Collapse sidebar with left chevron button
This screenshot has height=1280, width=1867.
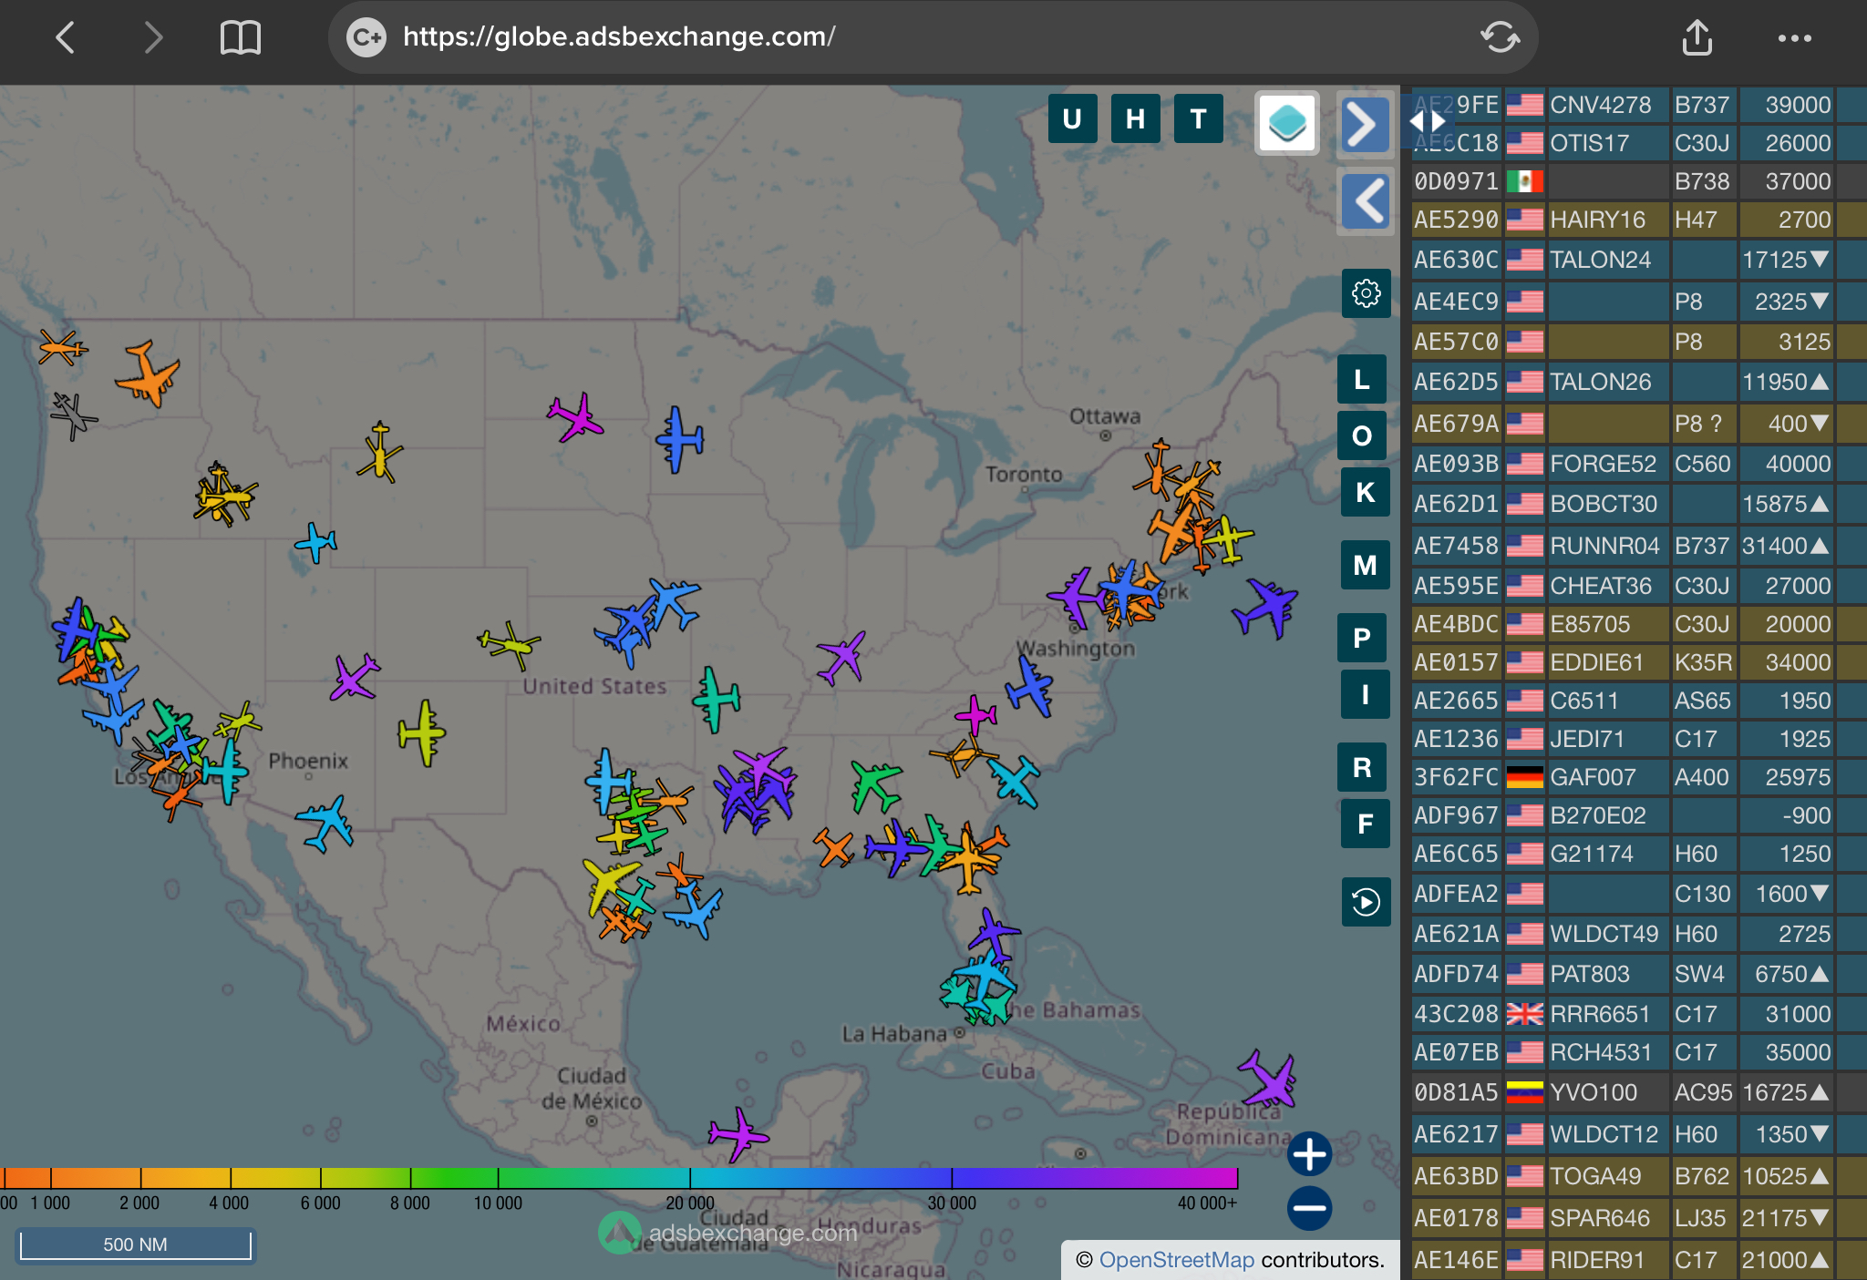[x=1365, y=201]
